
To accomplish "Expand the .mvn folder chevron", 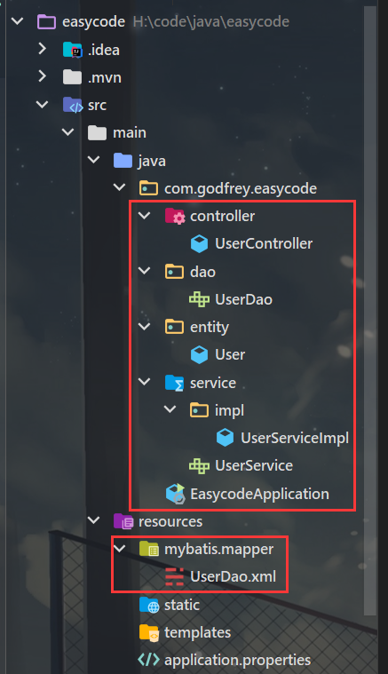I will (x=42, y=76).
